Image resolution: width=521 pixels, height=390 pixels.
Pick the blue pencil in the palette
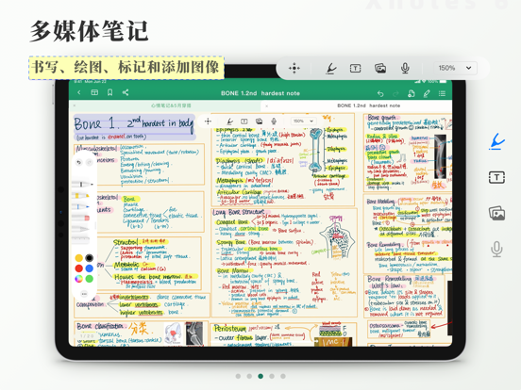tap(81, 206)
